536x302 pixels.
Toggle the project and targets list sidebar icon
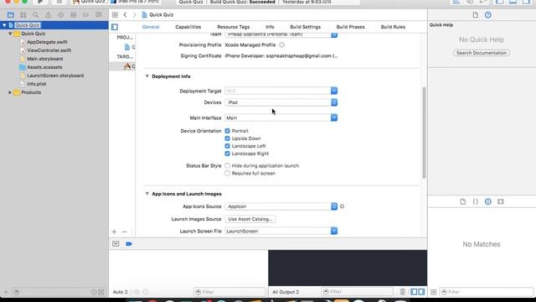click(115, 27)
